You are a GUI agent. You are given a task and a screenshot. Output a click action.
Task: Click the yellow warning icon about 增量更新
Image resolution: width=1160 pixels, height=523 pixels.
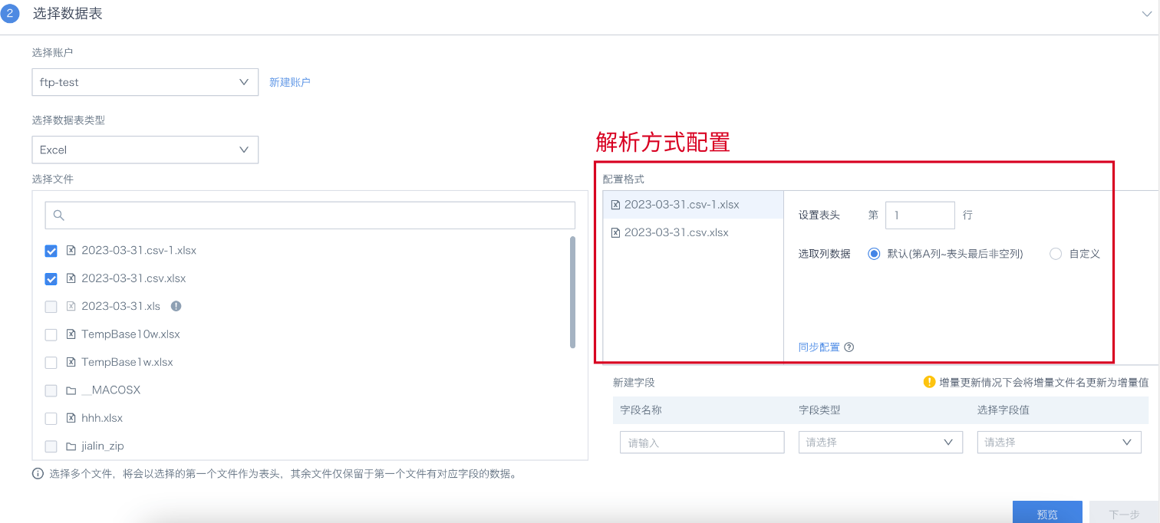(x=929, y=382)
